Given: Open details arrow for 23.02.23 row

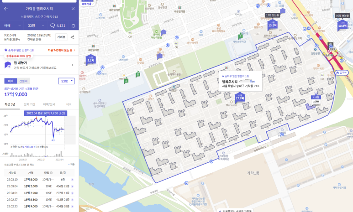Looking at the screenshot, I should [72, 207].
